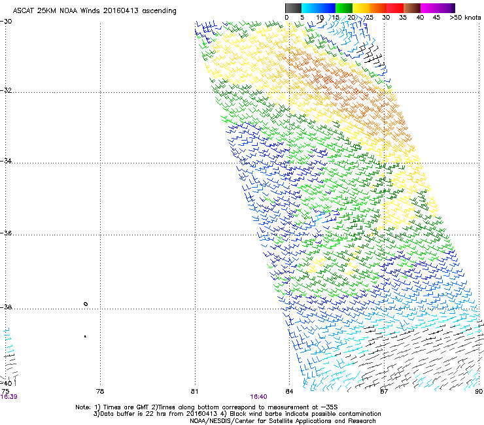Click the longitude label '81'
484x425 pixels.
click(x=194, y=392)
